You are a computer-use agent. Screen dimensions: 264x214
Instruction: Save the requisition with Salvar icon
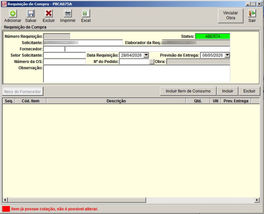coord(31,14)
